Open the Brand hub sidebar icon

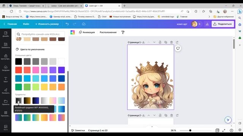click(6, 57)
